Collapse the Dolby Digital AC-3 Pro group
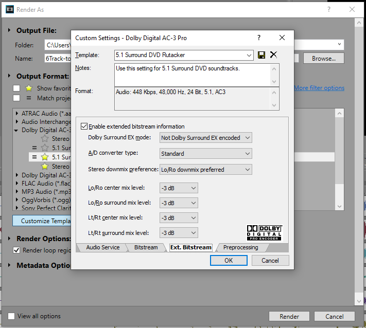The image size is (366, 328). click(x=16, y=130)
